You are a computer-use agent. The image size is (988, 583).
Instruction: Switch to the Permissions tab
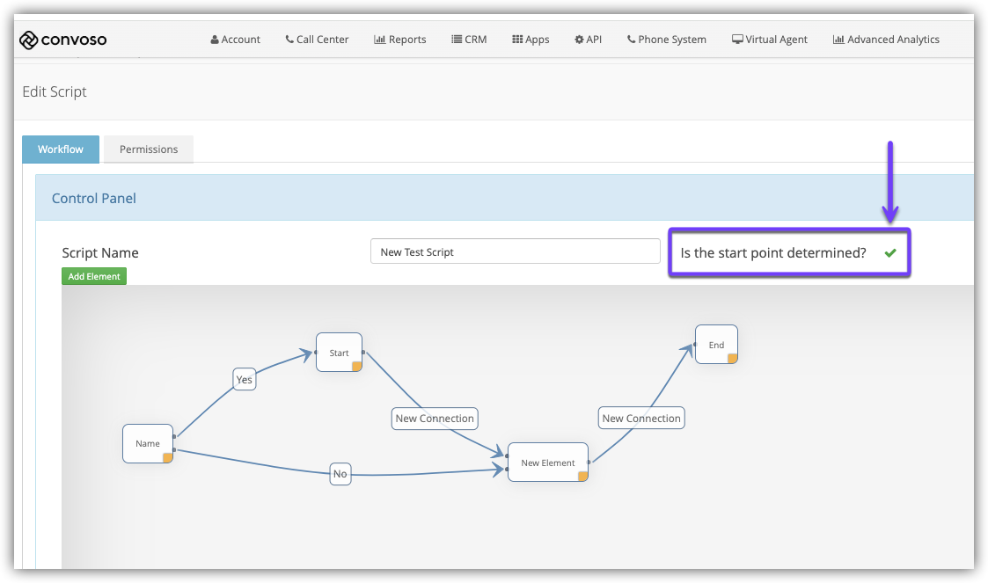pyautogui.click(x=149, y=149)
